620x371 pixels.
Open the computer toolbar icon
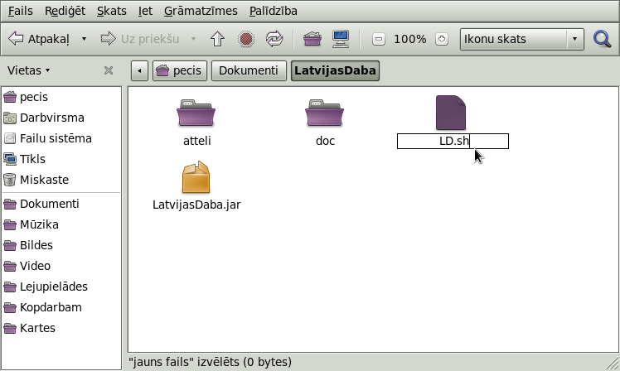(x=341, y=39)
